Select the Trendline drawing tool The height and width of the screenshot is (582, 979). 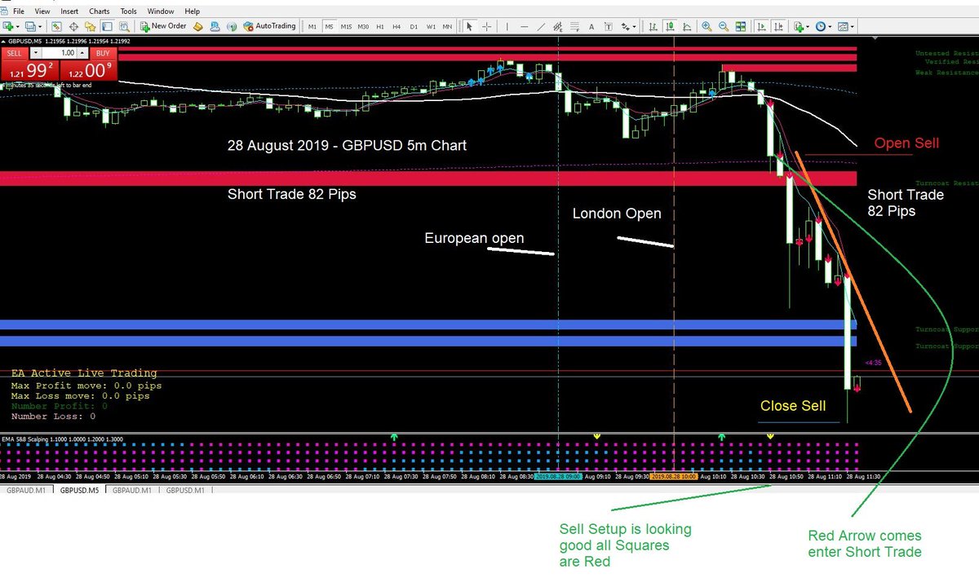(x=541, y=26)
